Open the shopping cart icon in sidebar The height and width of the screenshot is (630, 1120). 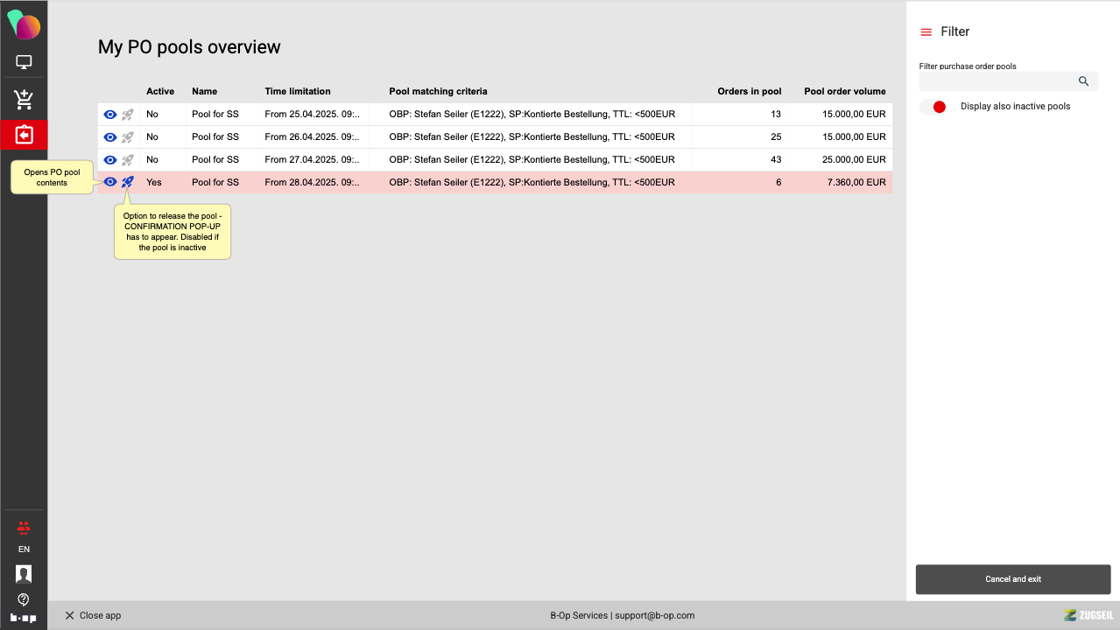[24, 100]
